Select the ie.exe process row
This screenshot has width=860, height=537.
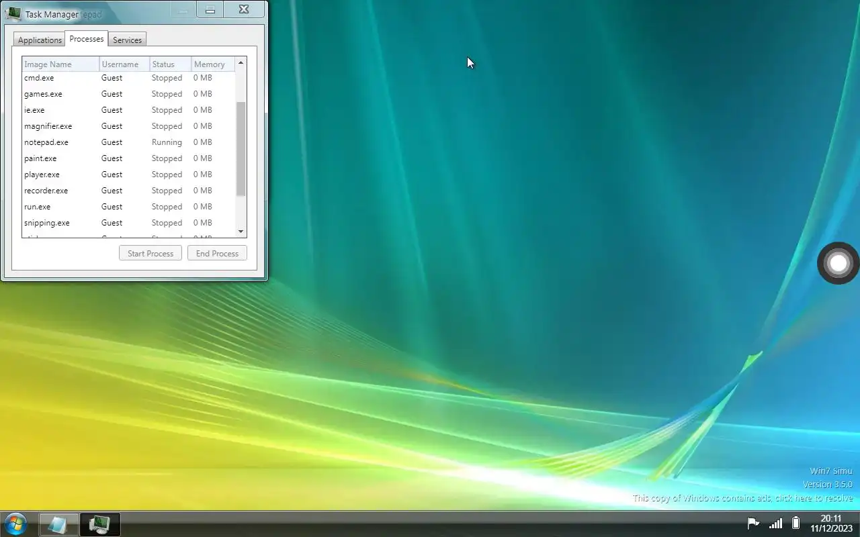point(128,110)
